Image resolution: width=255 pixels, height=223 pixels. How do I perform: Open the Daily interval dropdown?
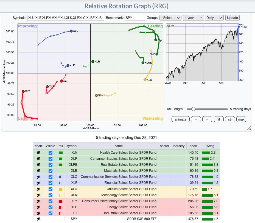[x=214, y=18]
